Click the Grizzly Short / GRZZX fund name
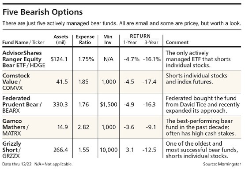The image size is (245, 169). click(x=12, y=150)
